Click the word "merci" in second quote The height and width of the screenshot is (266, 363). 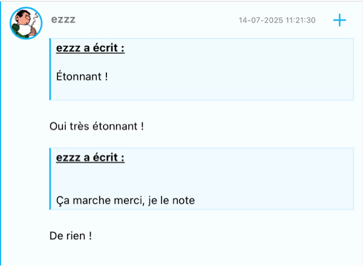129,200
